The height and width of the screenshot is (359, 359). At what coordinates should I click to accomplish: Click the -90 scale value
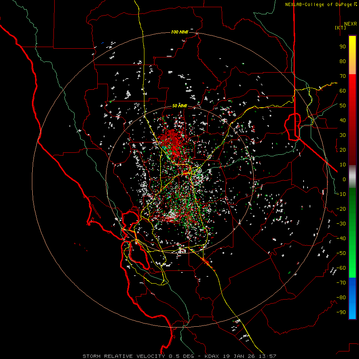coord(341,312)
